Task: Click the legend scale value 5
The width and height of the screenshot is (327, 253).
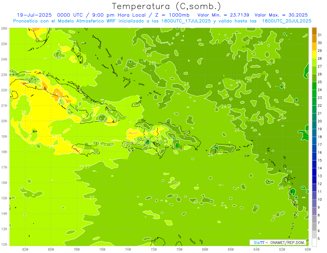Action: [319, 239]
